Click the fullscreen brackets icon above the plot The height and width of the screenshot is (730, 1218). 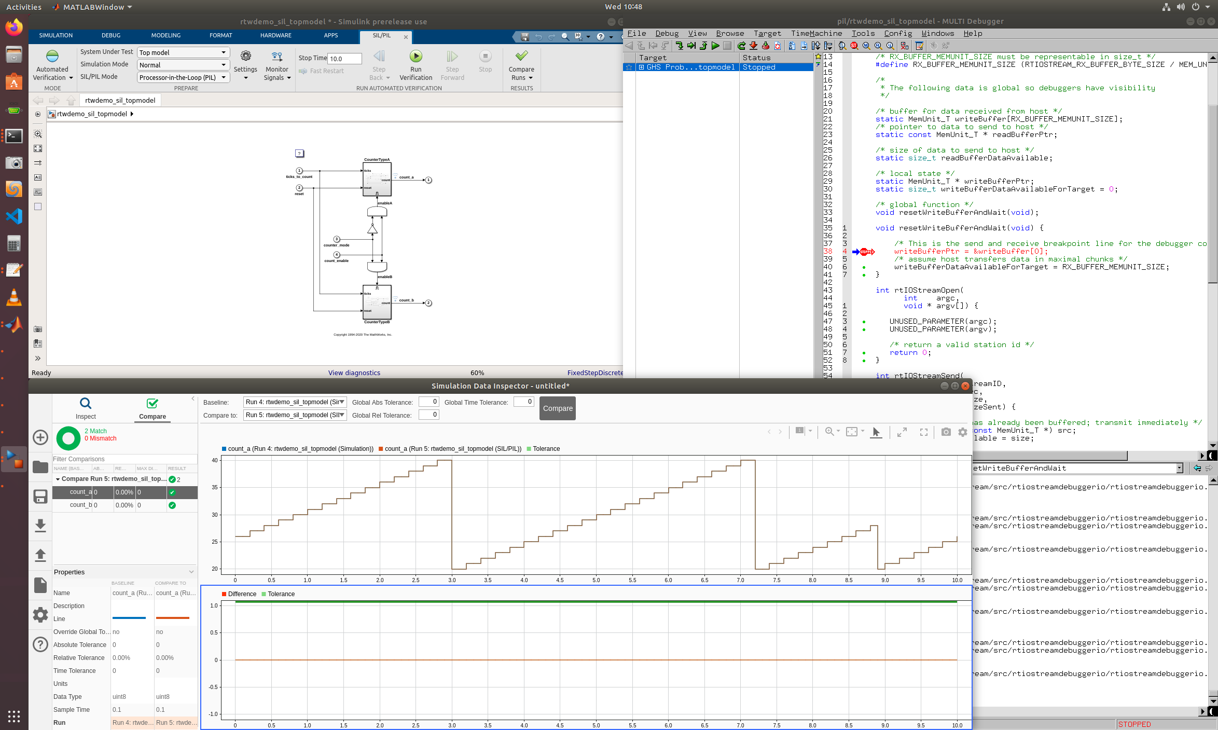924,432
